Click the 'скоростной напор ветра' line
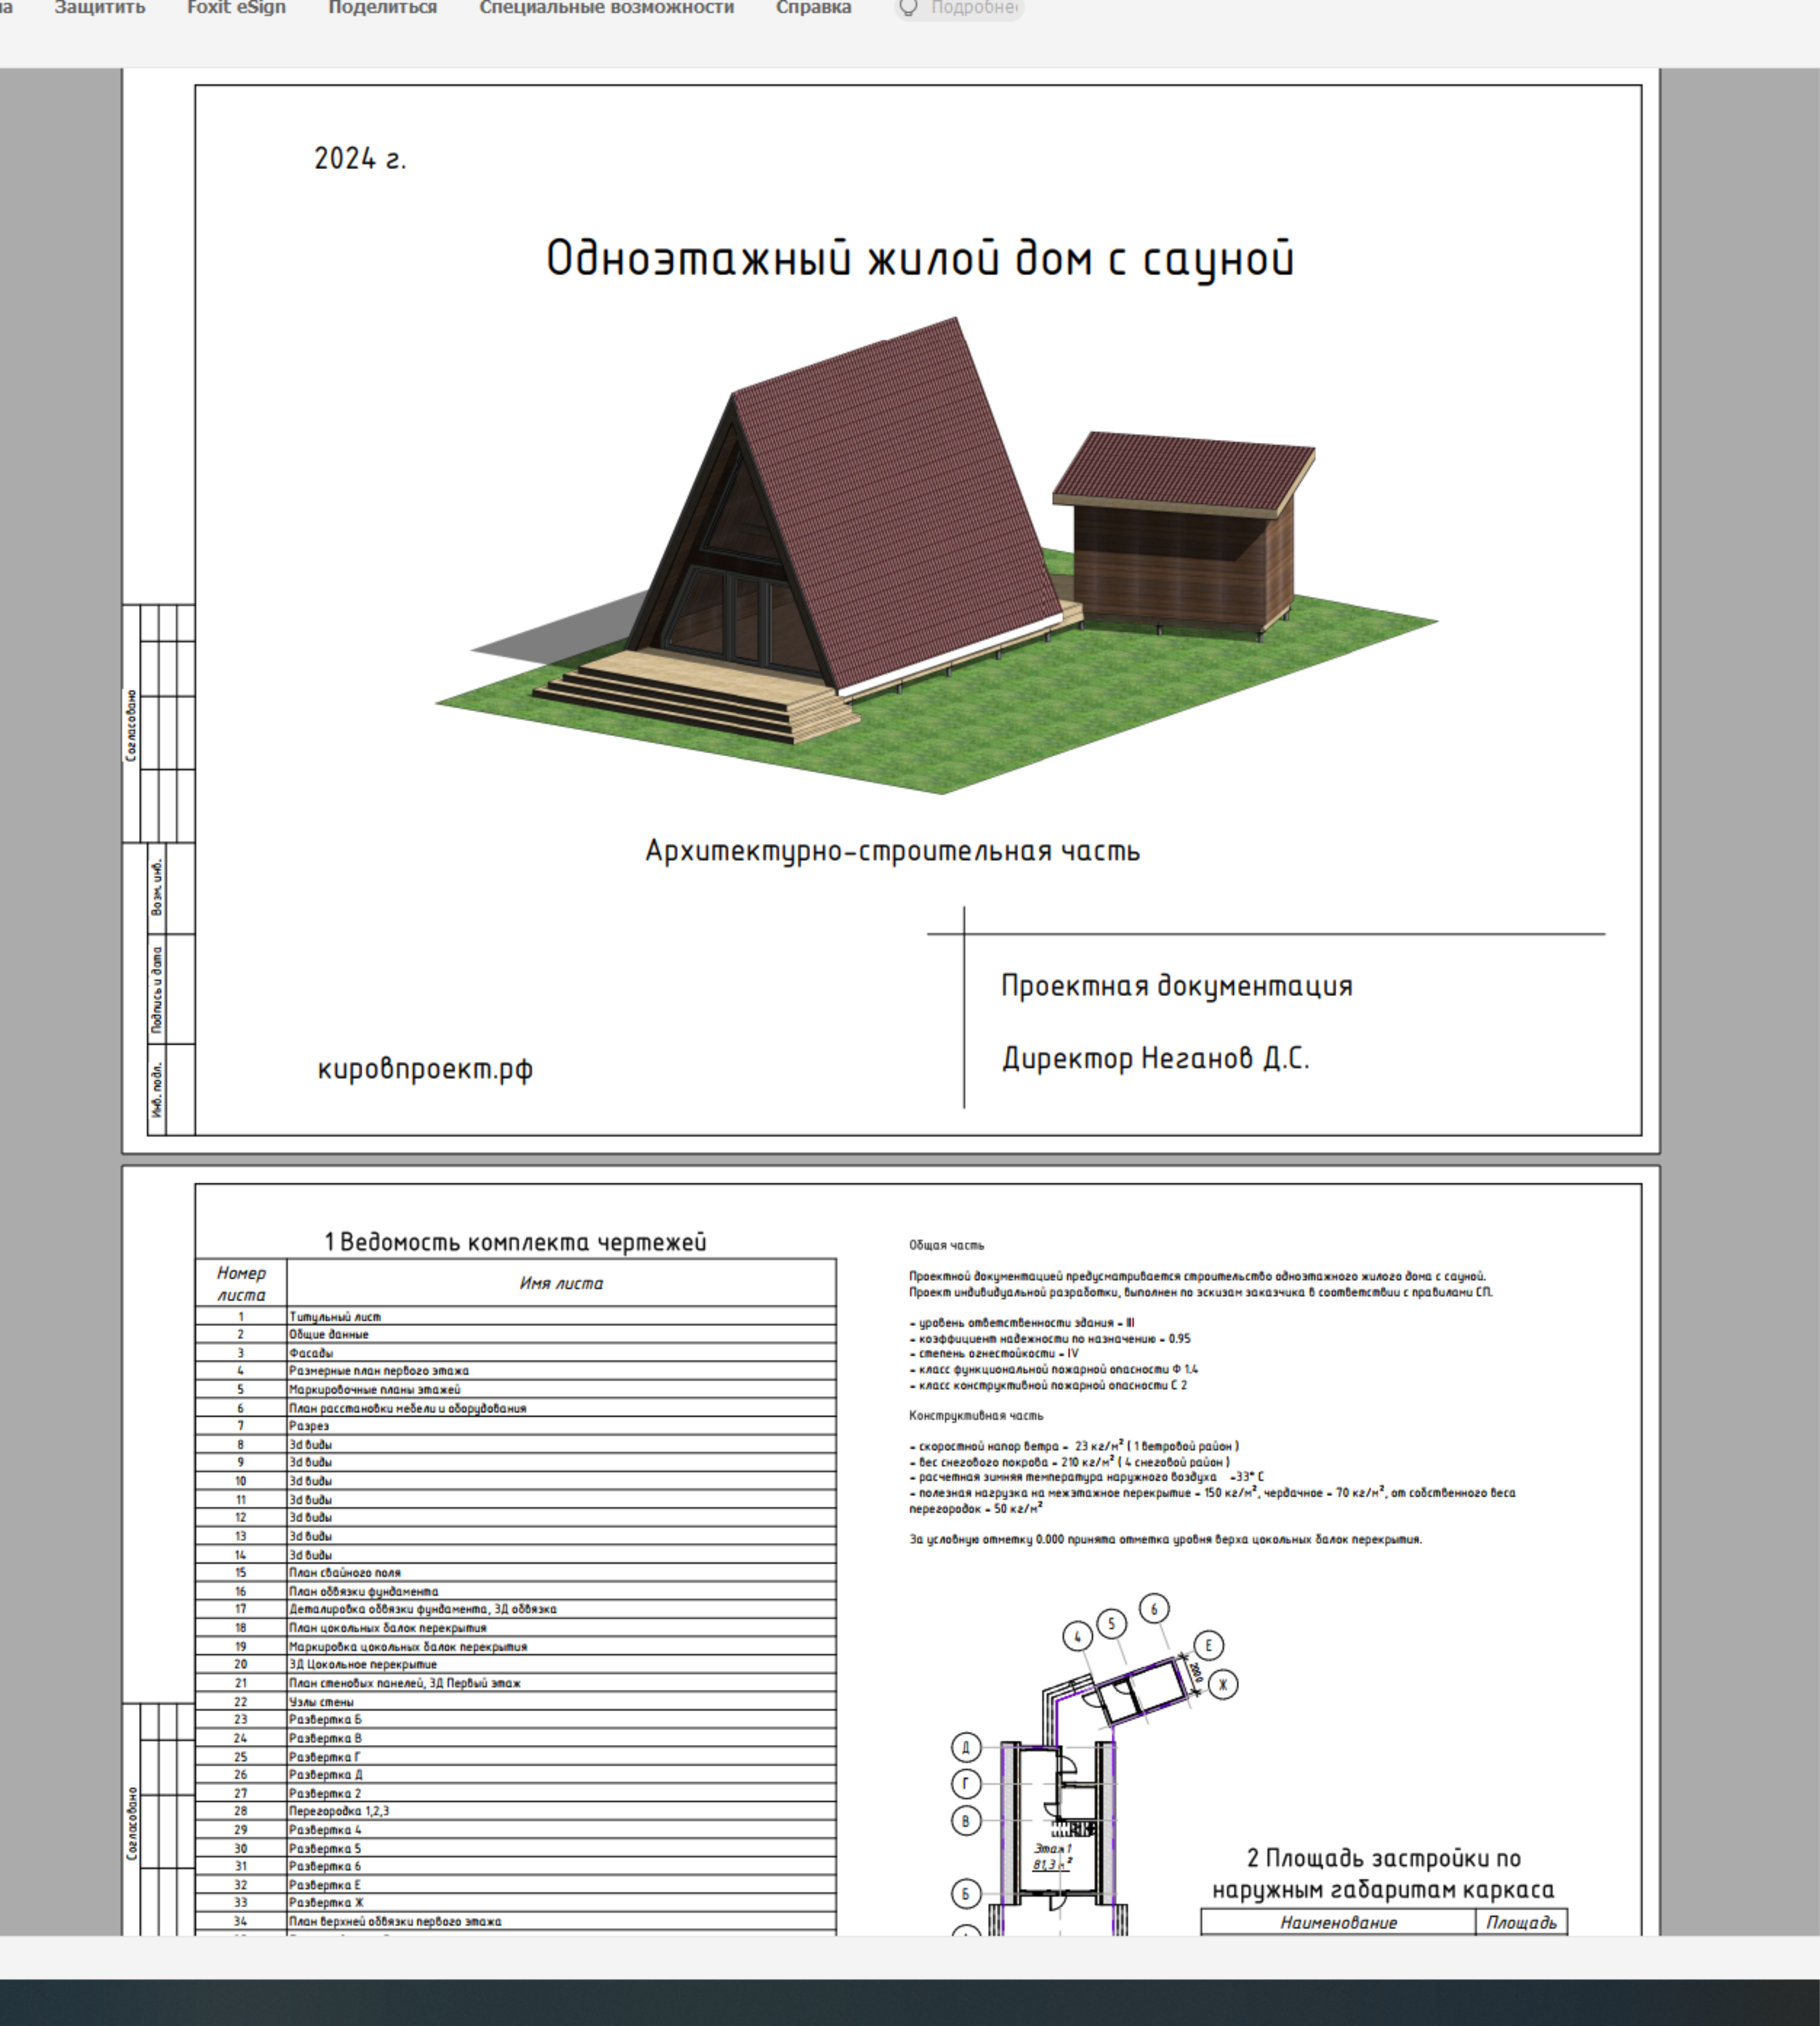 click(1074, 1446)
